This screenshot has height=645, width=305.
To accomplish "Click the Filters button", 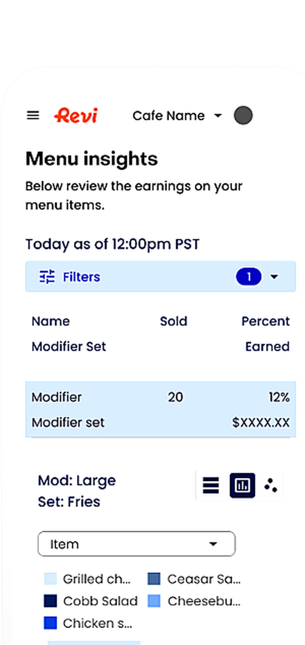I will click(x=81, y=277).
